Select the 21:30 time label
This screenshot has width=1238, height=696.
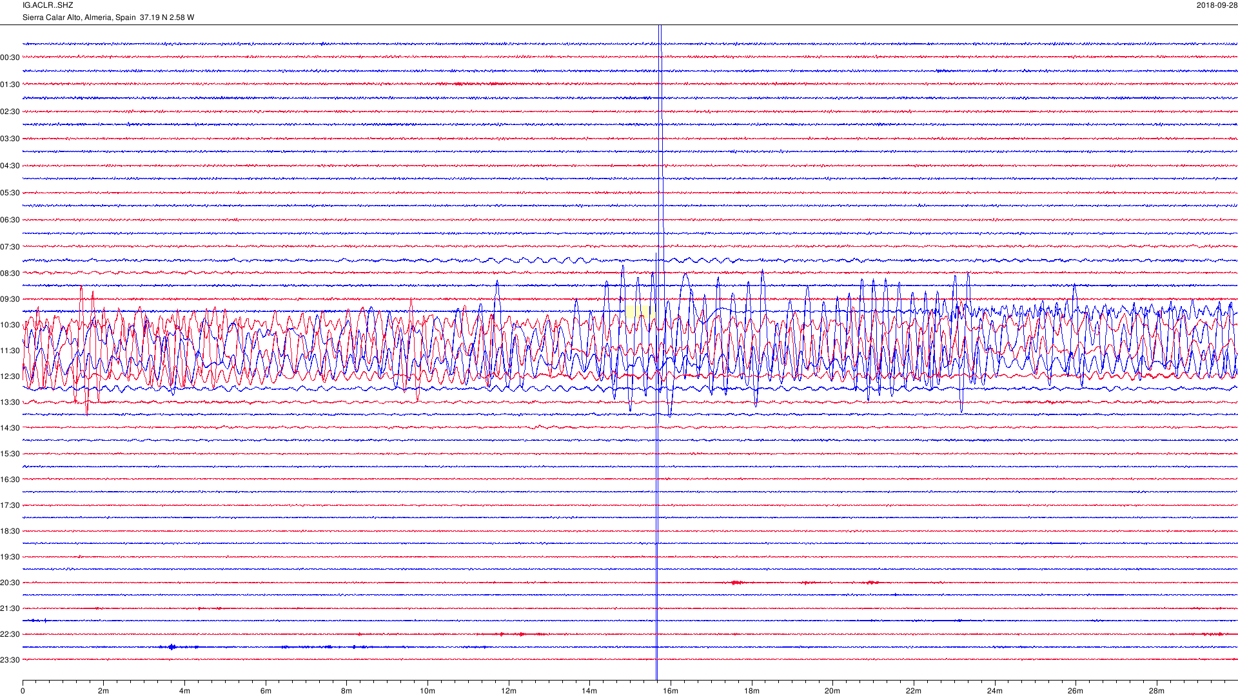[10, 608]
